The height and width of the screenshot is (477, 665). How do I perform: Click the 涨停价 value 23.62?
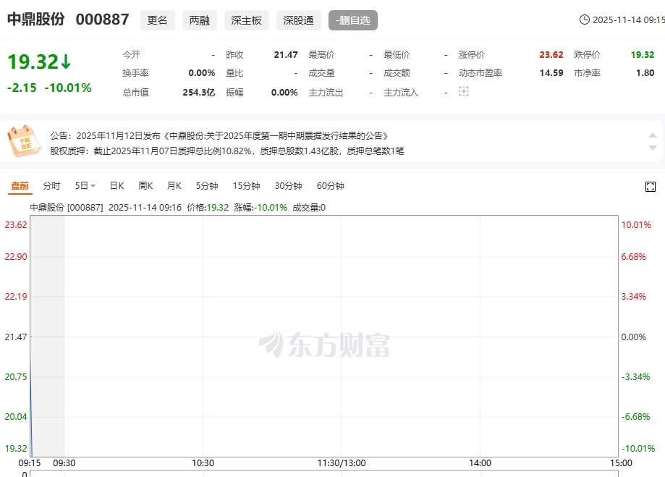551,55
